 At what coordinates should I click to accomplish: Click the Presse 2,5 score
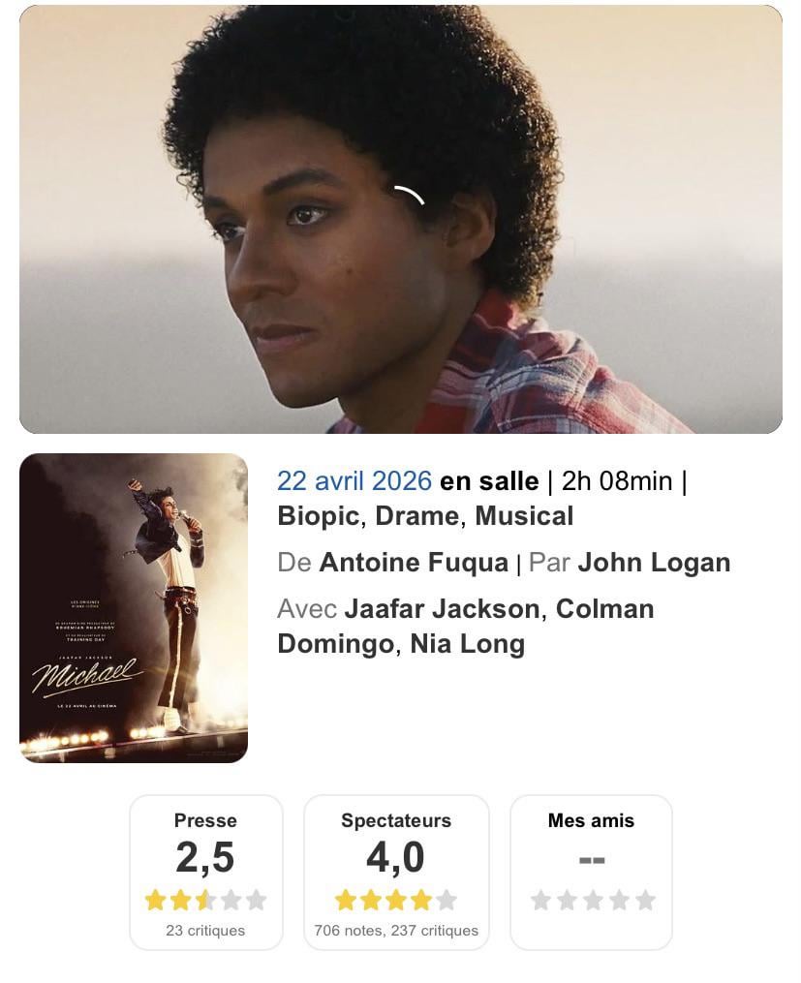[x=205, y=857]
